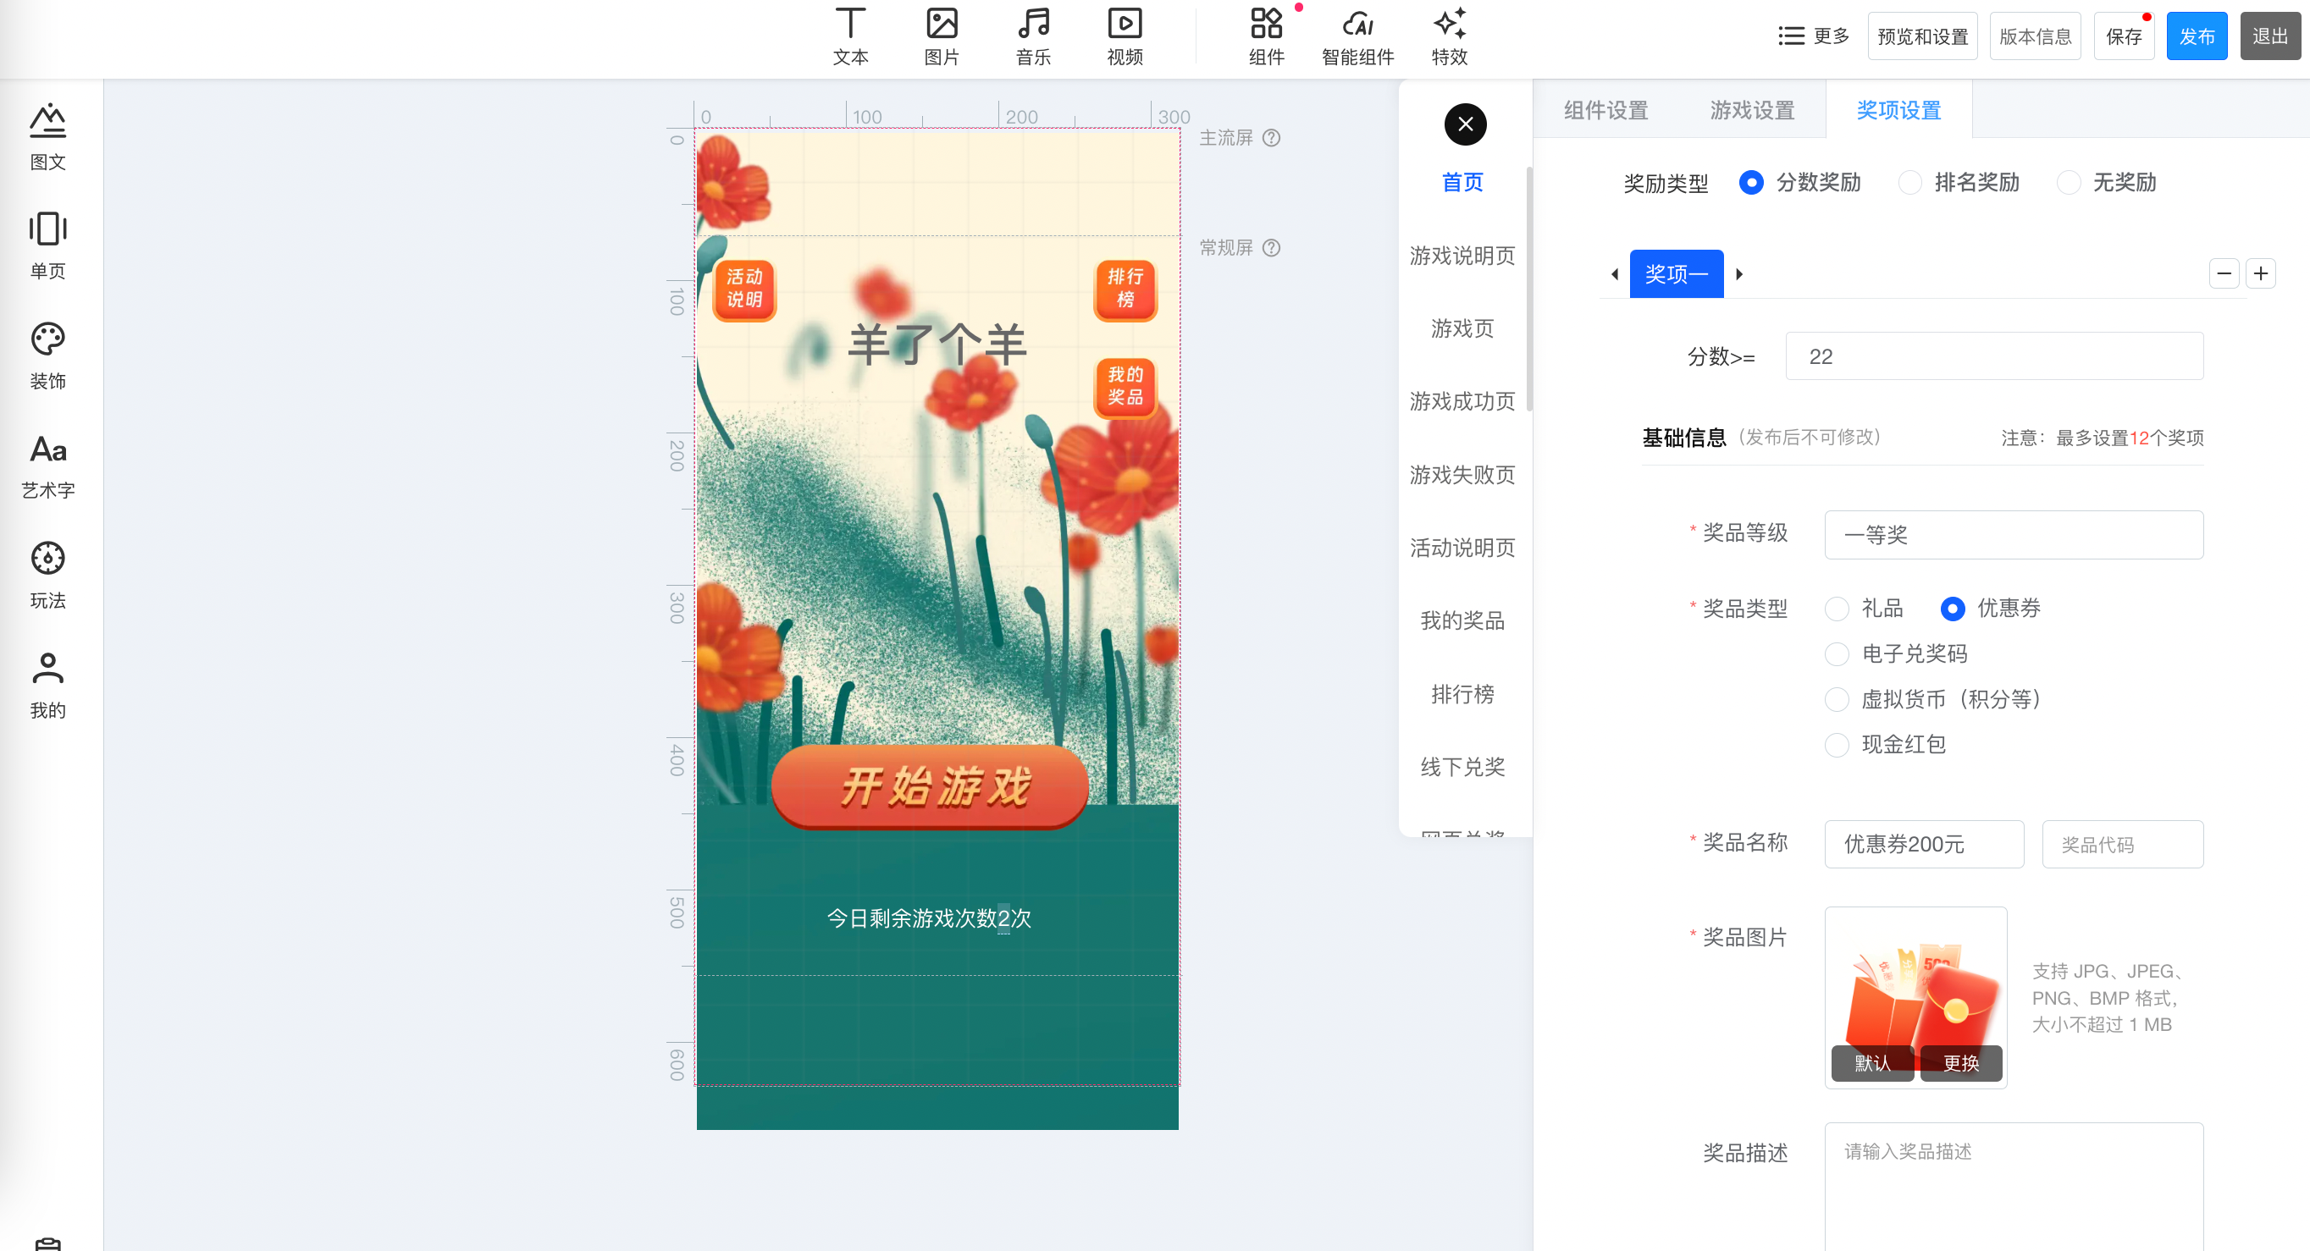Select 现金红包 prize type option
Viewport: 2310px width, 1251px height.
tap(1837, 745)
